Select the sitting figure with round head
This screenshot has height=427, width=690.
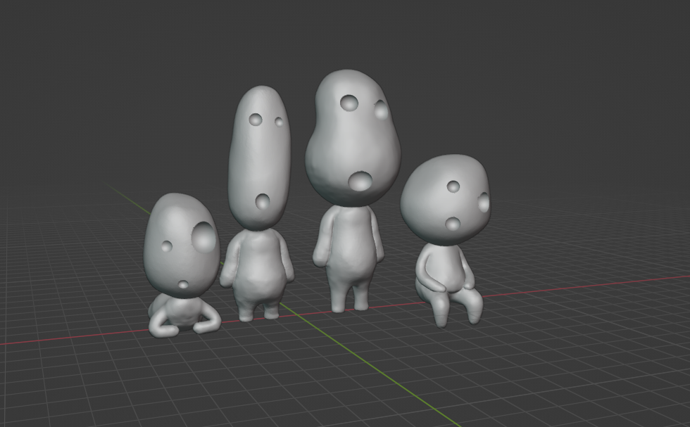tap(446, 240)
